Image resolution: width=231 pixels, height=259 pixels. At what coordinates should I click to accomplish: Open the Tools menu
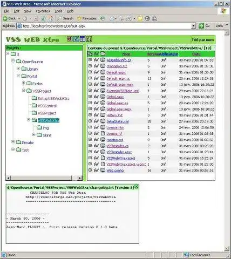[x=58, y=11]
